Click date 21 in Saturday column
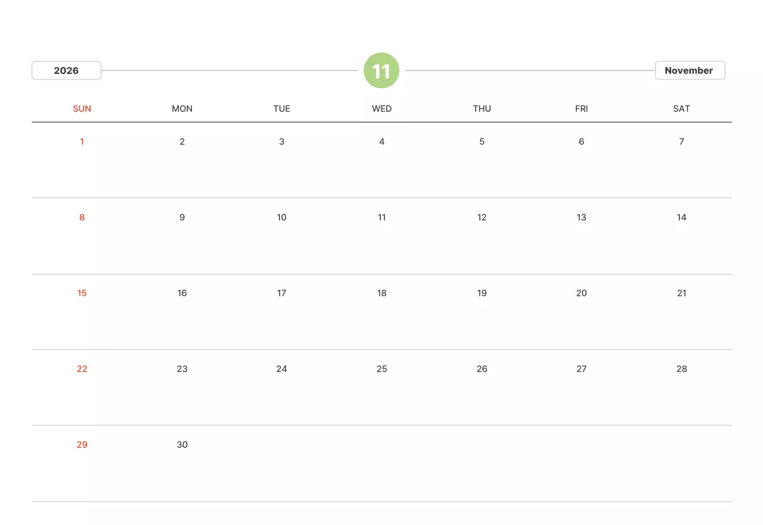 pyautogui.click(x=681, y=293)
